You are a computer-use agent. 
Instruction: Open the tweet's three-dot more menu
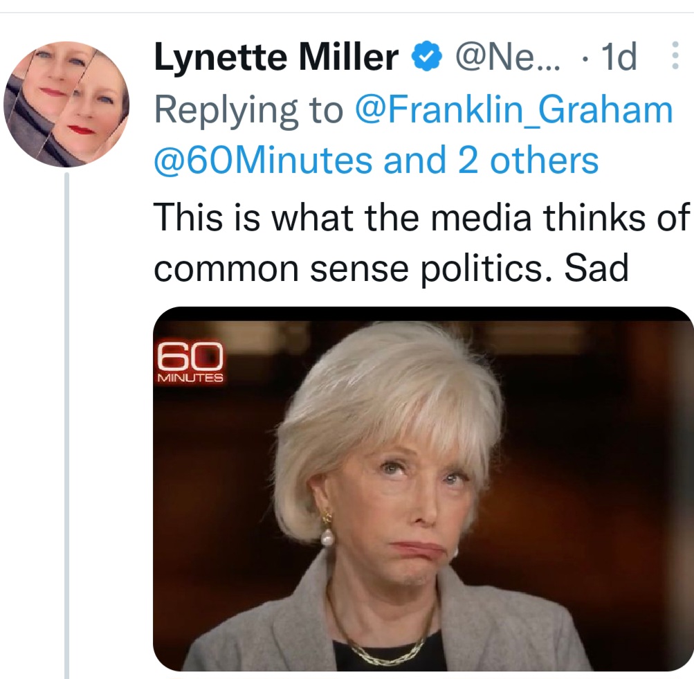point(675,57)
